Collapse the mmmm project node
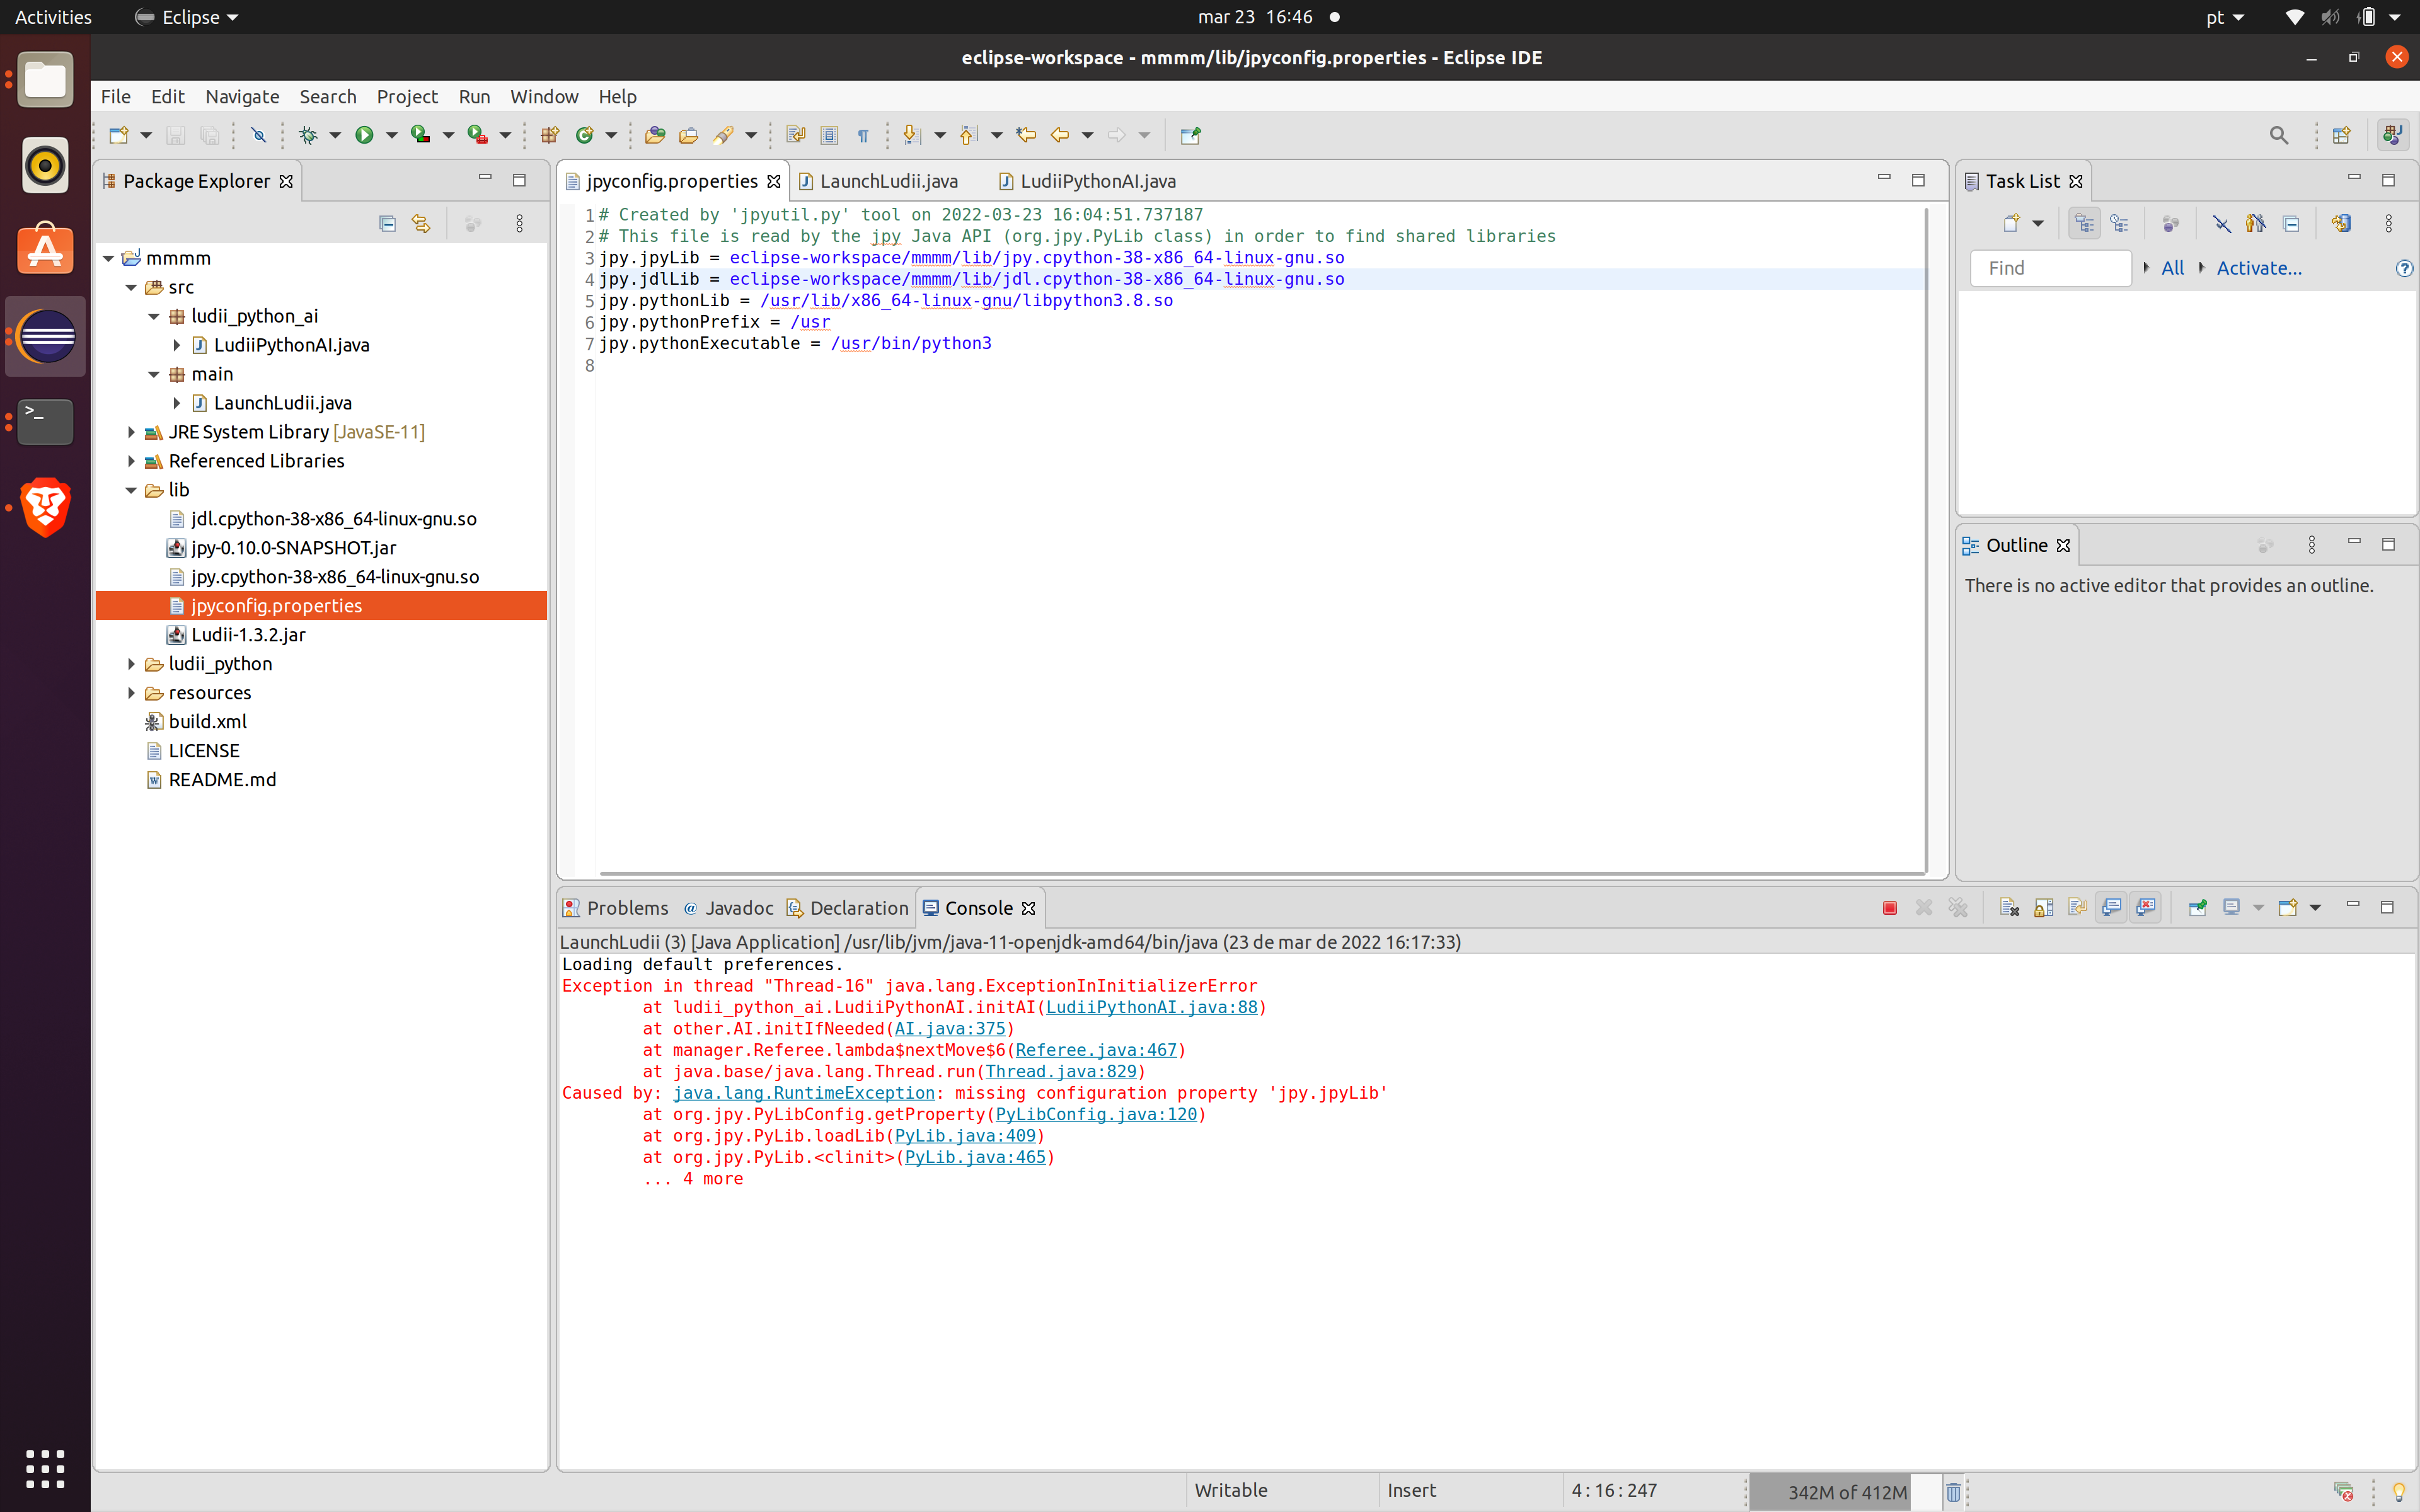Image resolution: width=2420 pixels, height=1512 pixels. click(x=108, y=258)
